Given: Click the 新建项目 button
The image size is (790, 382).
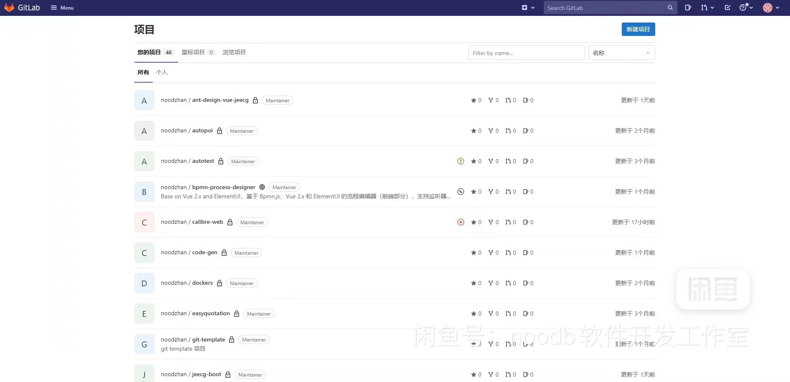Looking at the screenshot, I should (638, 29).
